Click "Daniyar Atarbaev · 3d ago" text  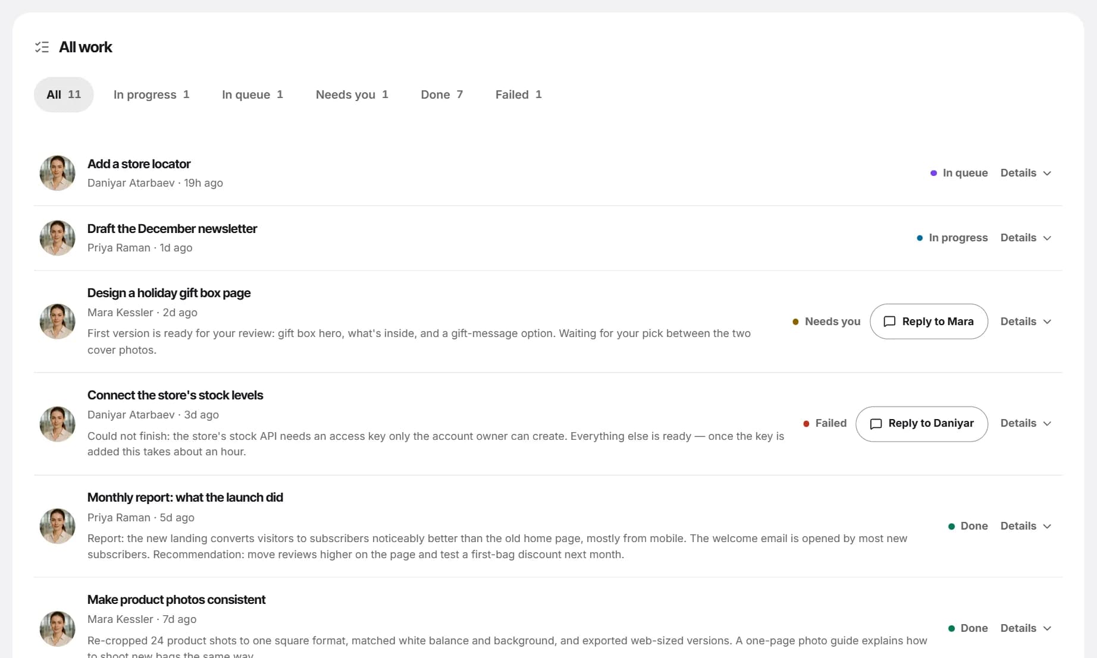[153, 415]
